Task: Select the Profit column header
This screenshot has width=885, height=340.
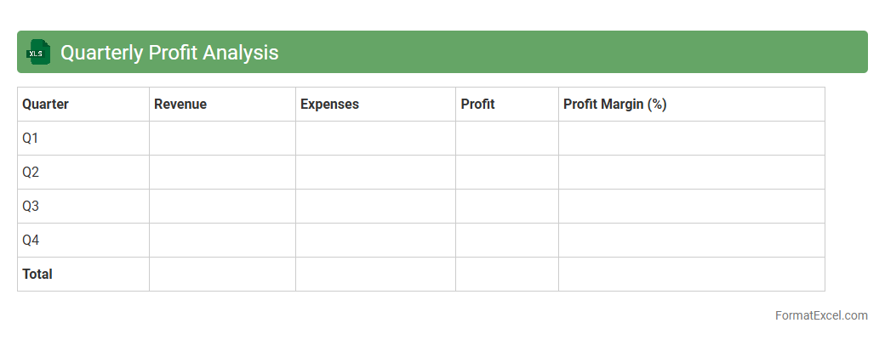Action: pos(477,105)
